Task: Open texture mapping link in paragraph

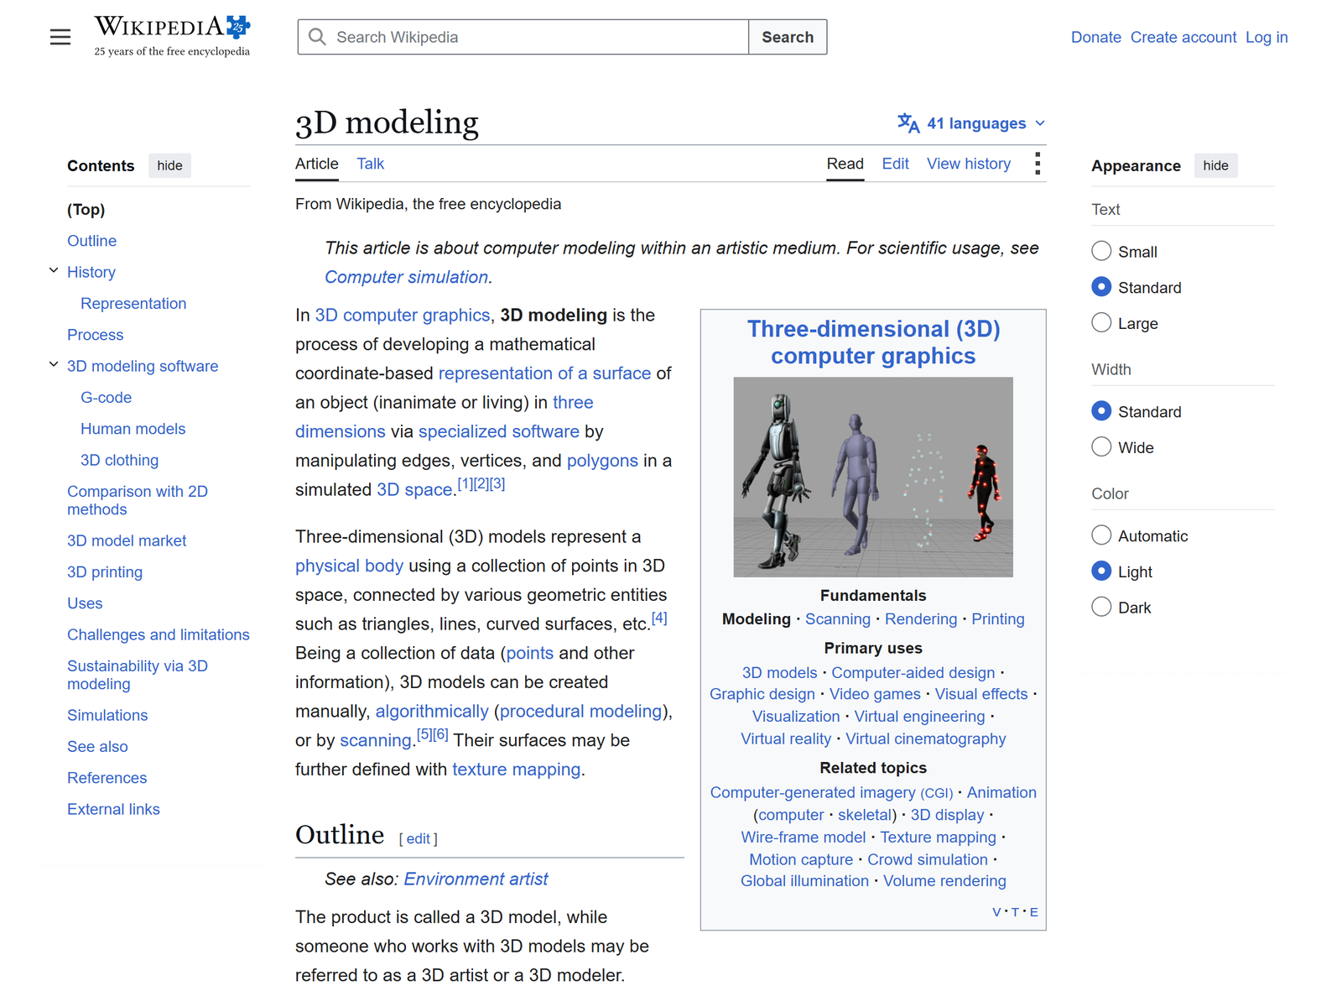Action: [517, 769]
